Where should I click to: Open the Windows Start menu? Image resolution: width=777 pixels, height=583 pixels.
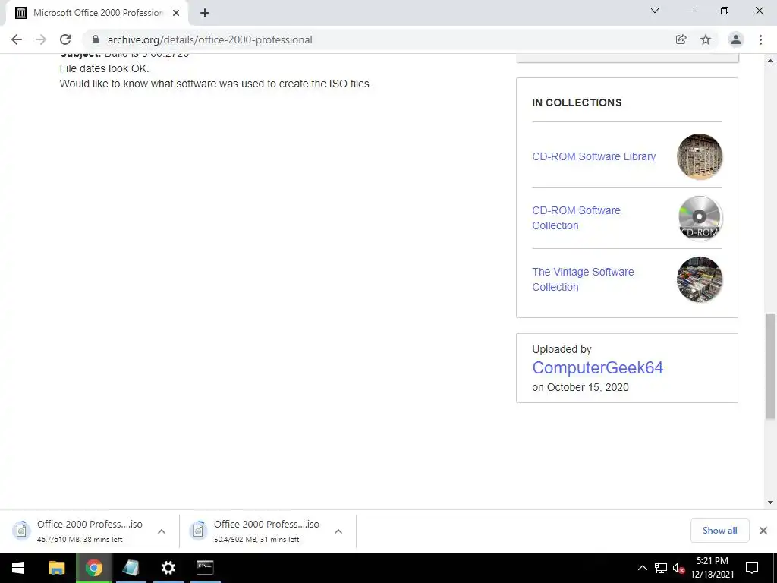[x=18, y=568]
